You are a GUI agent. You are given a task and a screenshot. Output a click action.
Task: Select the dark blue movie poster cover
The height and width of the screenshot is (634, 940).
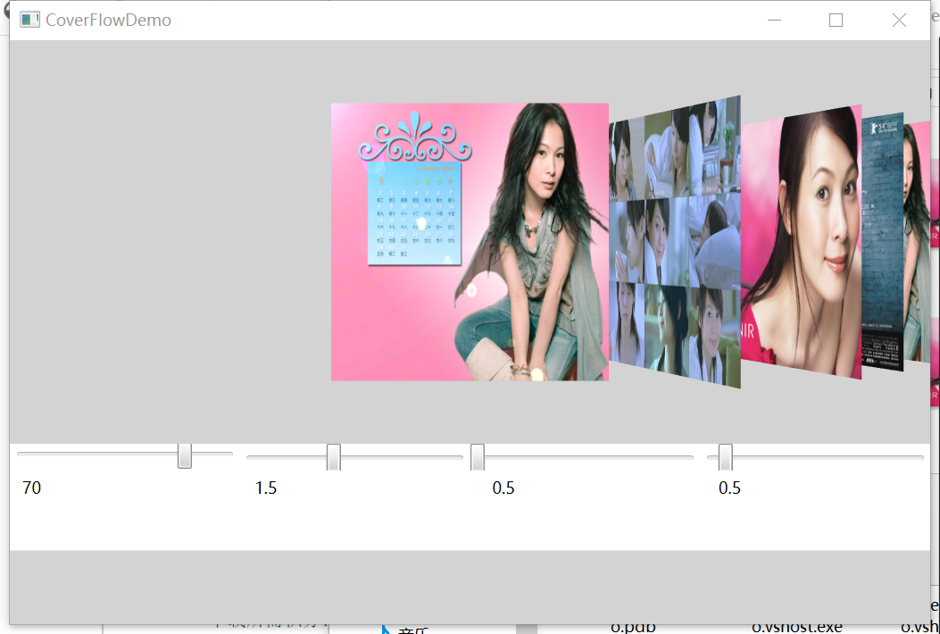883,242
